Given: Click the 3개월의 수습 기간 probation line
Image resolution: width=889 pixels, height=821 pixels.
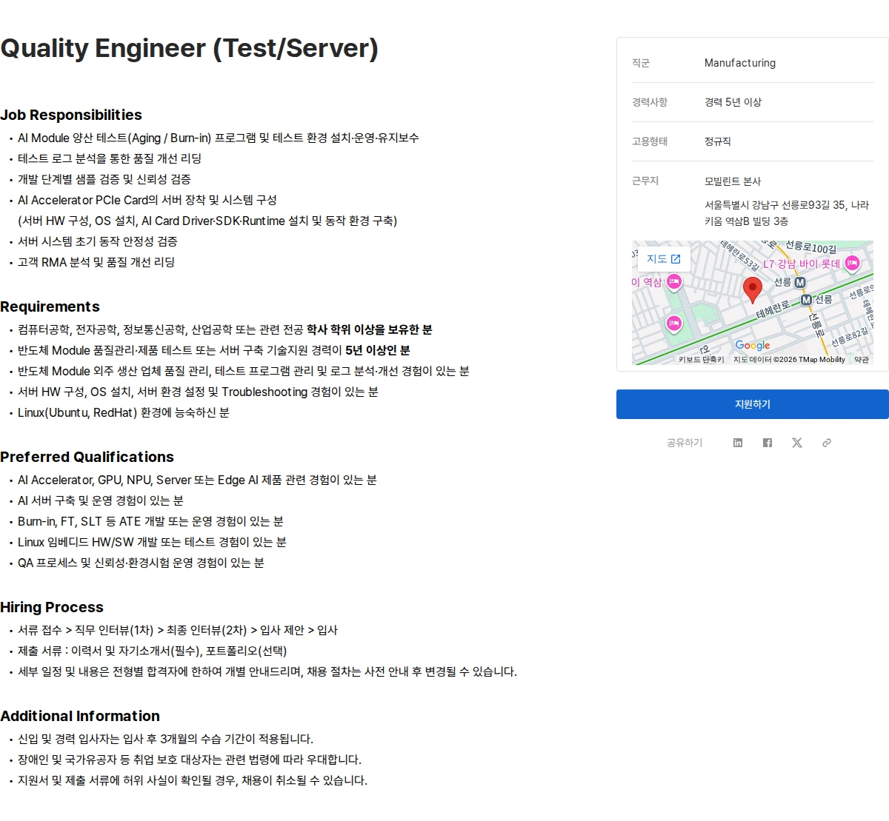Looking at the screenshot, I should tap(165, 739).
